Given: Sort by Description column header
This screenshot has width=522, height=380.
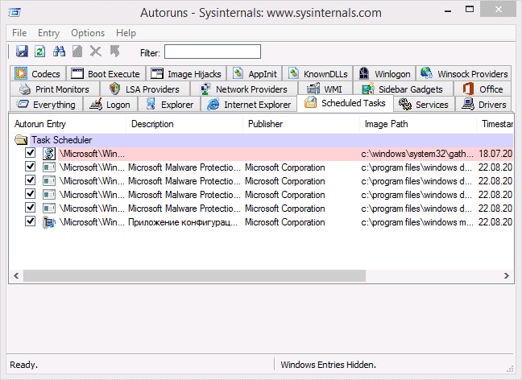Looking at the screenshot, I should 184,124.
